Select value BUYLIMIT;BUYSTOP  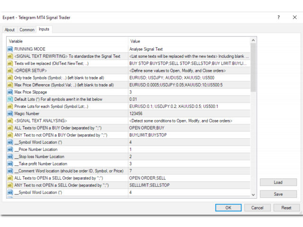coord(148,135)
